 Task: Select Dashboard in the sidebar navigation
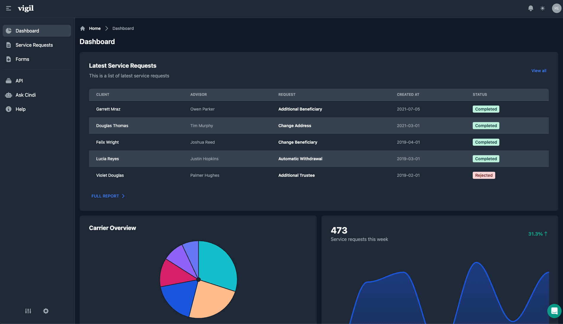pyautogui.click(x=27, y=31)
